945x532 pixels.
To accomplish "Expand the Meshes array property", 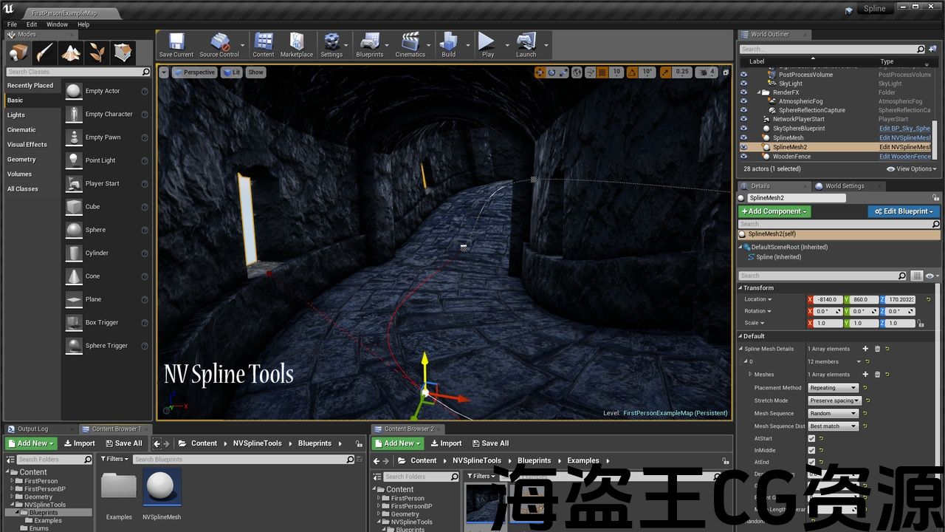I will pyautogui.click(x=750, y=375).
